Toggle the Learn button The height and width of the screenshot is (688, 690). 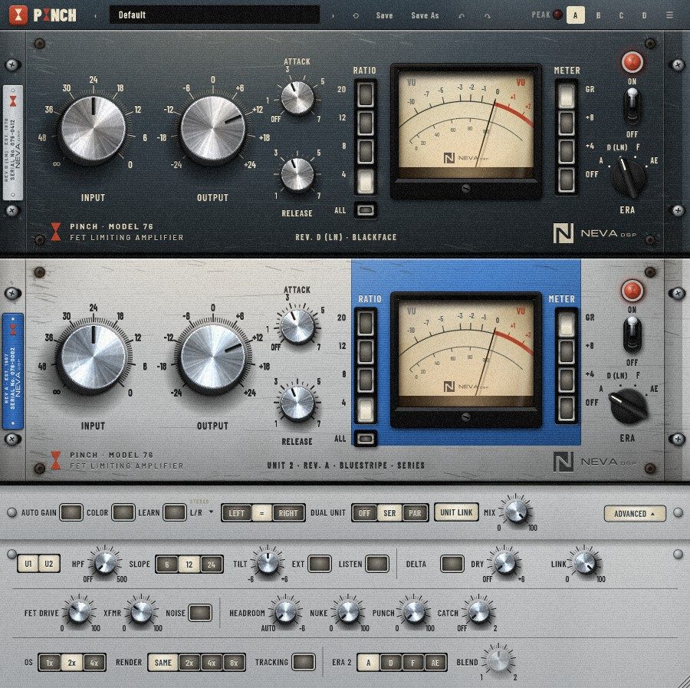(x=175, y=512)
